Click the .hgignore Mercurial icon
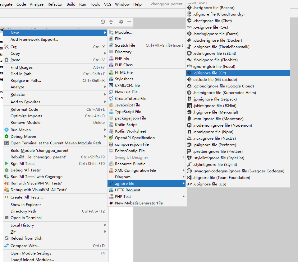Screen dimensions: 298x262 (x=189, y=112)
